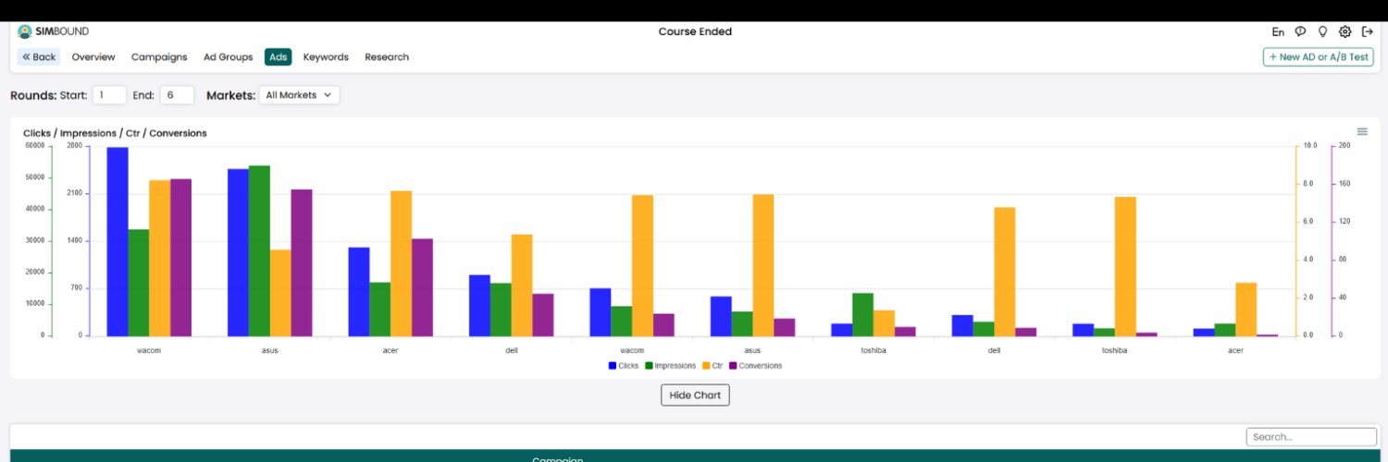This screenshot has width=1388, height=462.
Task: Click the Hide Chart button
Action: [x=695, y=395]
